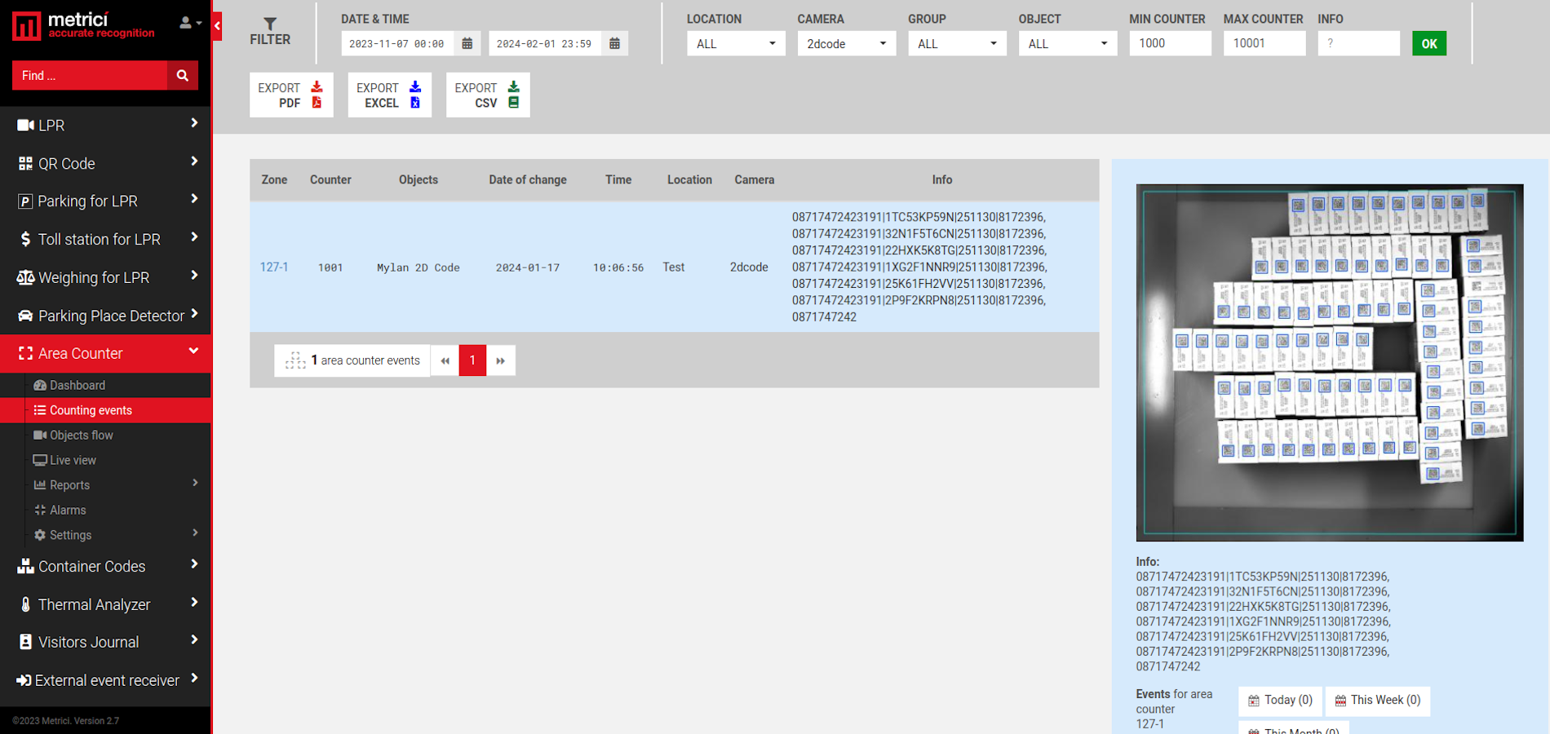Open the Location dropdown

pyautogui.click(x=736, y=43)
